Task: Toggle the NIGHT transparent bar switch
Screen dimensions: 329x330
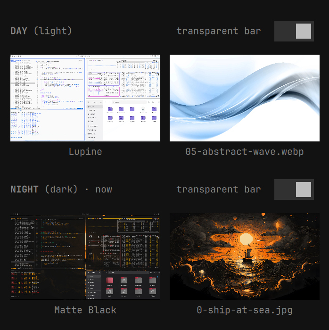Action: (294, 190)
